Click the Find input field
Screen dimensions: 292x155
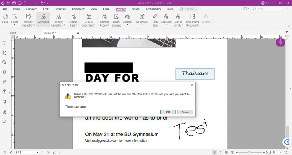point(267,9)
